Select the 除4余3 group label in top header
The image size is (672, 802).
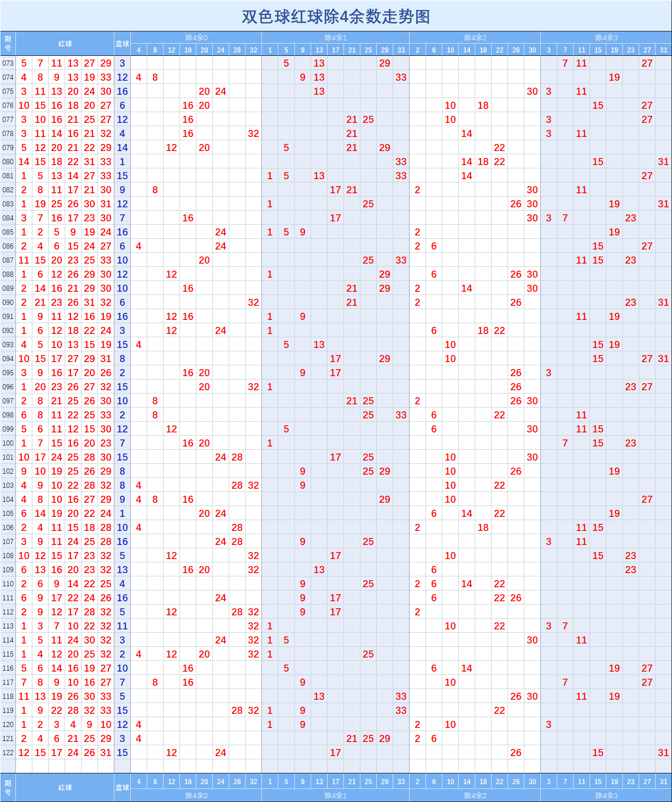606,38
